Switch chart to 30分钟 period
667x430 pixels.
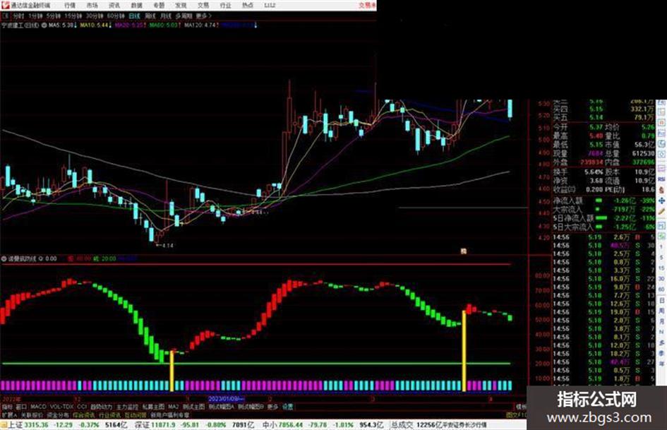coord(95,16)
